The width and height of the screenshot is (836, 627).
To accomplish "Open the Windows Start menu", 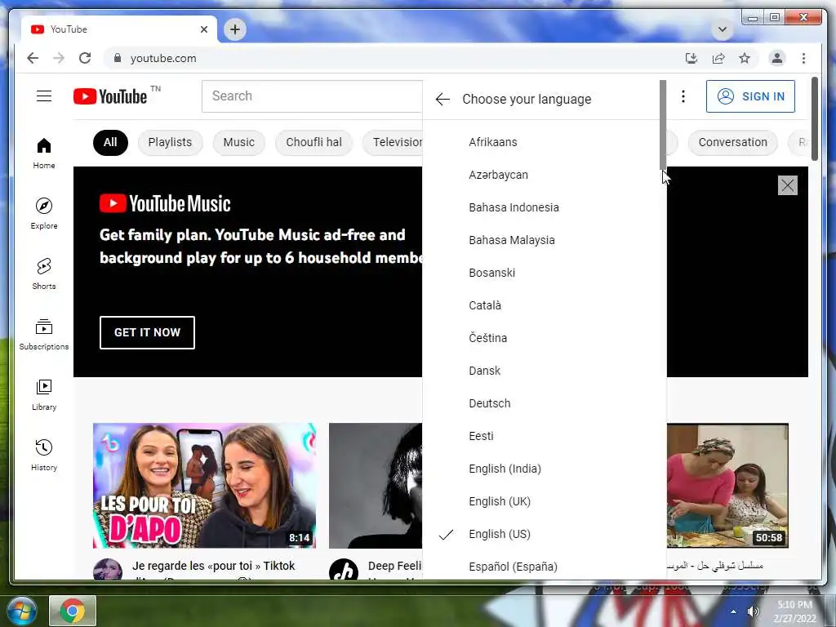I will (20, 611).
